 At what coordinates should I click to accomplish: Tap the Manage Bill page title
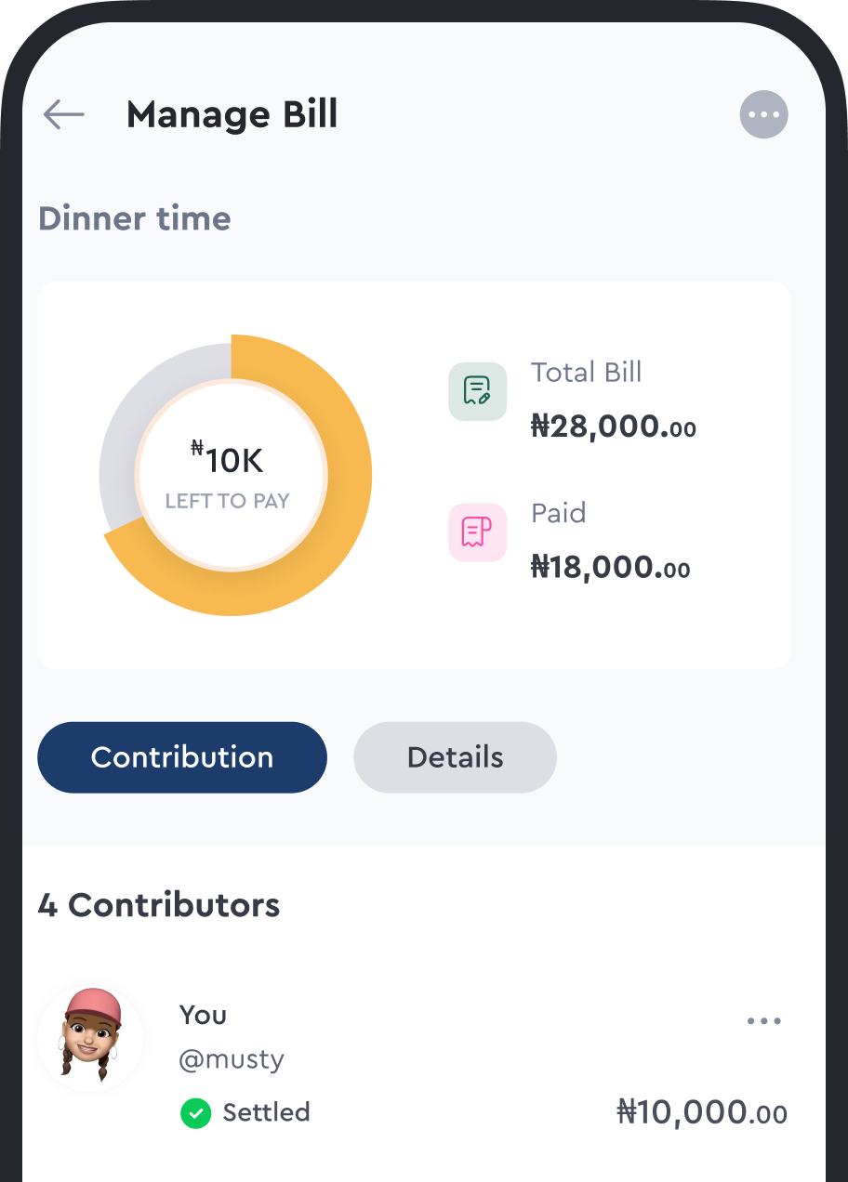[232, 115]
